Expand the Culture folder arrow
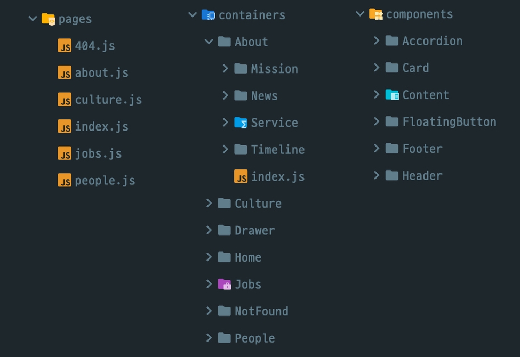The height and width of the screenshot is (357, 520). [x=209, y=203]
